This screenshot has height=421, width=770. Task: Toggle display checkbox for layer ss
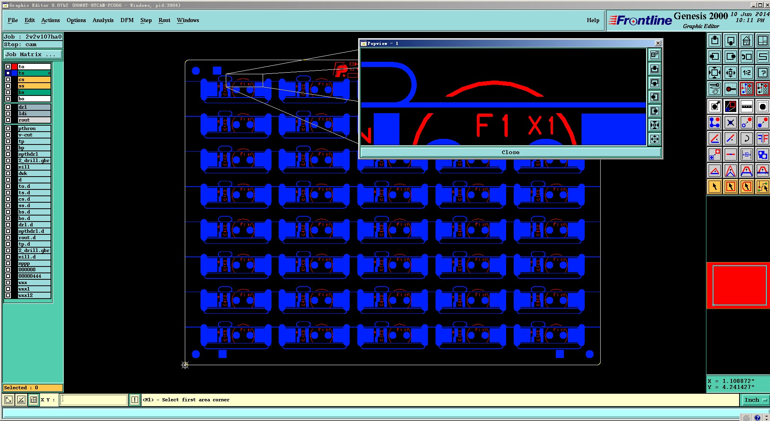pos(8,86)
